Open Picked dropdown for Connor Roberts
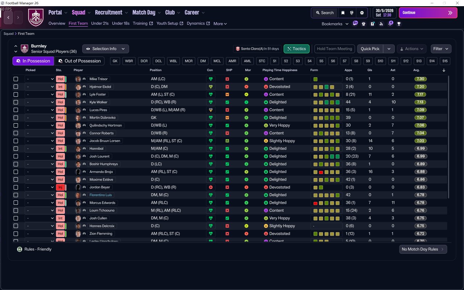This screenshot has height=290, width=464. click(x=40, y=133)
